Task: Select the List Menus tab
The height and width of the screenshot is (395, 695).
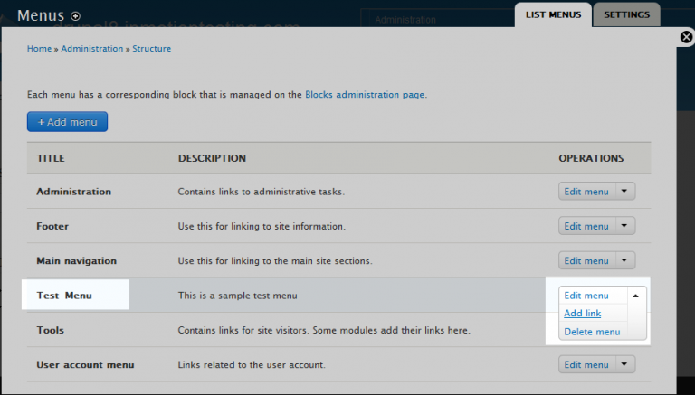Action: [x=552, y=15]
